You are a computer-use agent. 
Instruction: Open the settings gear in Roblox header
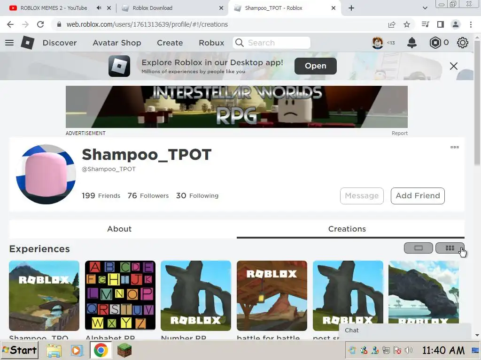coord(462,43)
